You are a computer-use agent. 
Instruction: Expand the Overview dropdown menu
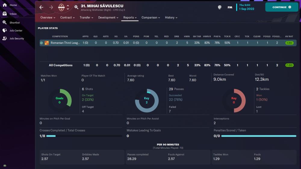coord(48,17)
